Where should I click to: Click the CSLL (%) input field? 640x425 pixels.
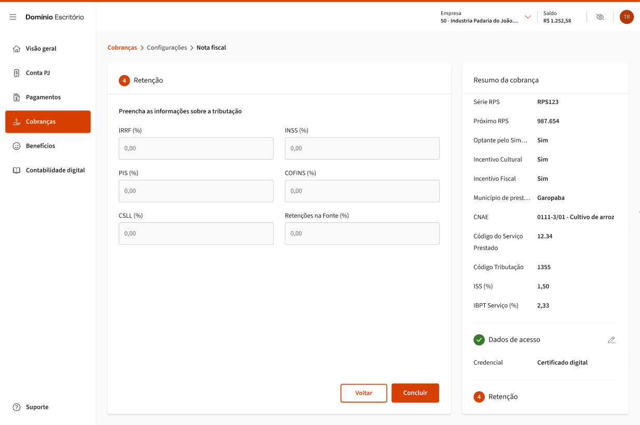point(196,233)
